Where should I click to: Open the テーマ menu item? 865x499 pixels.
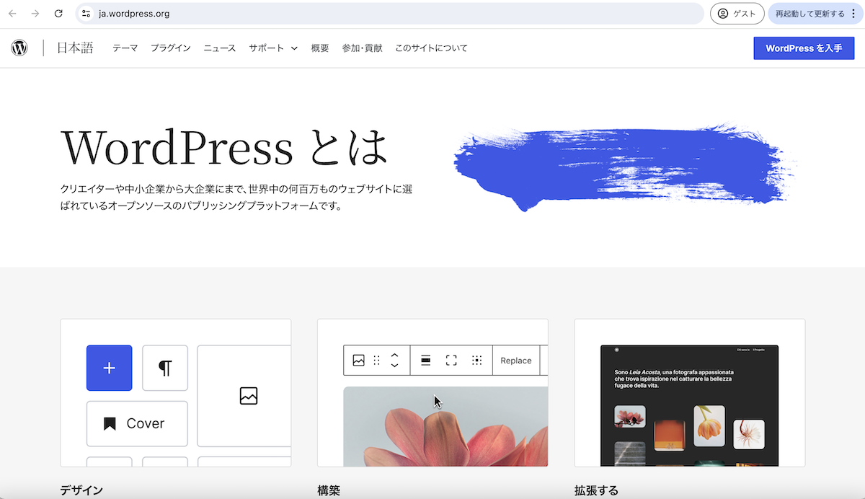click(x=125, y=48)
